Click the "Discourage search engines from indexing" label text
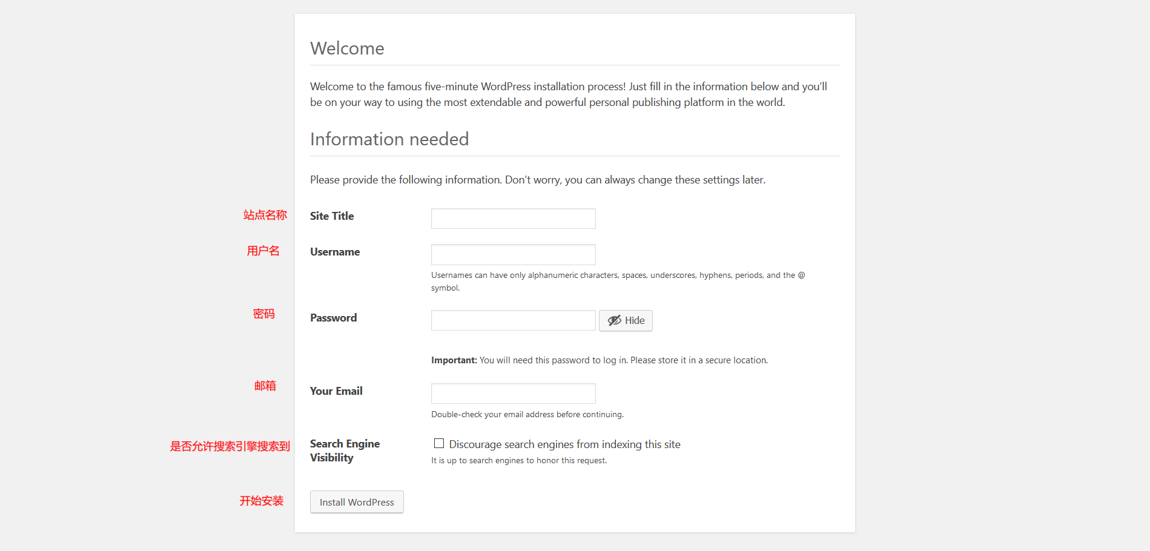 pos(564,444)
